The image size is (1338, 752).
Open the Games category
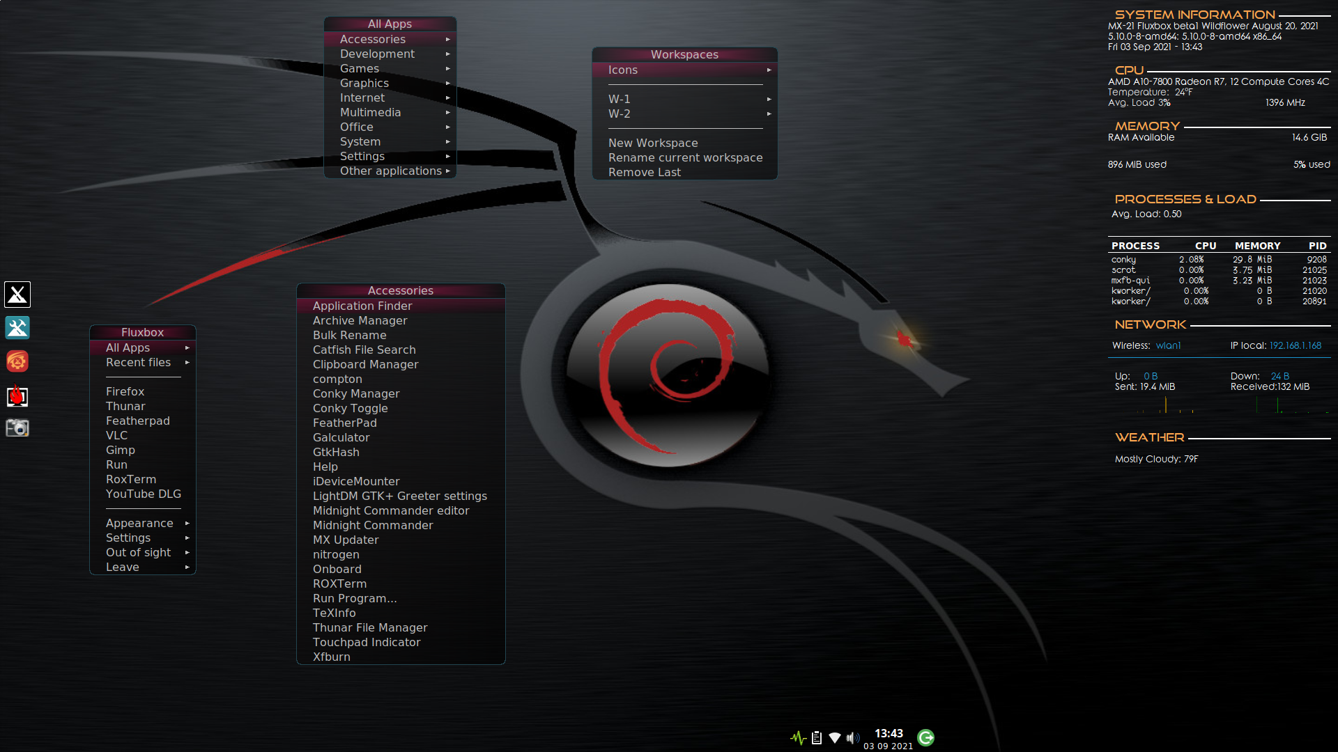390,68
